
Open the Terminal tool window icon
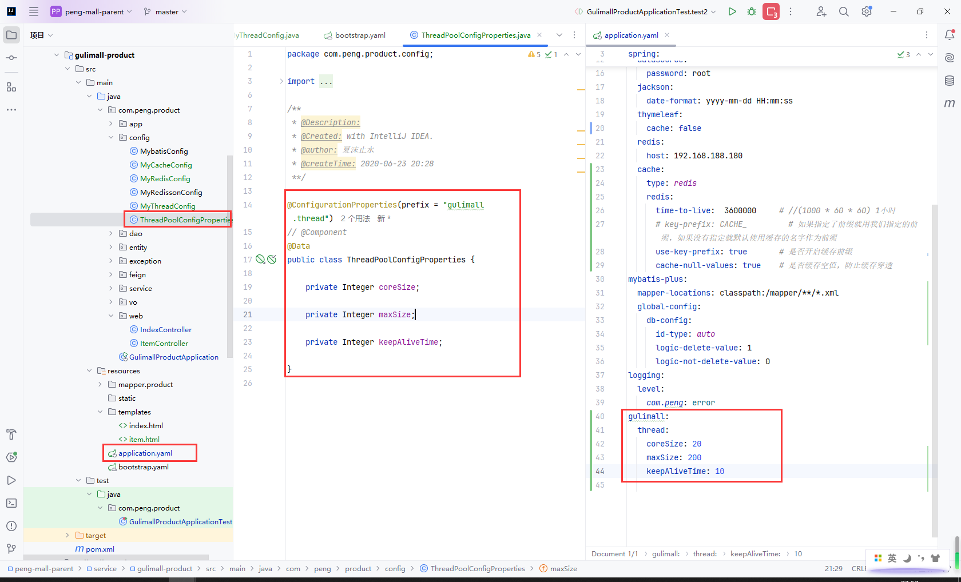coord(11,503)
